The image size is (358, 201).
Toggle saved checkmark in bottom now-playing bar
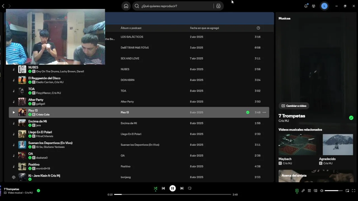click(x=38, y=191)
